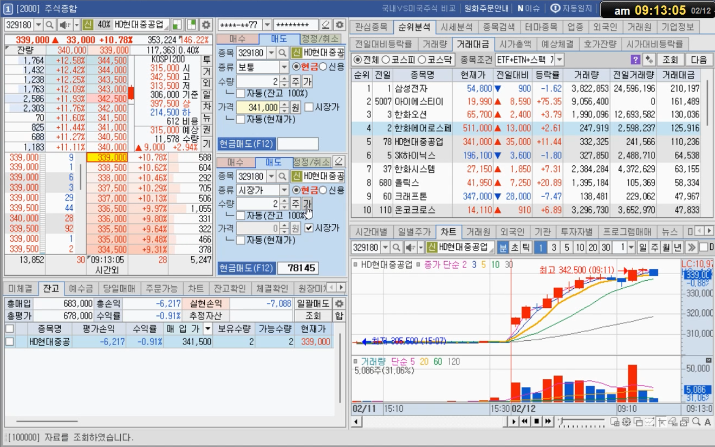Open the 시가총액 sub-tab
The image size is (715, 447).
coord(515,44)
